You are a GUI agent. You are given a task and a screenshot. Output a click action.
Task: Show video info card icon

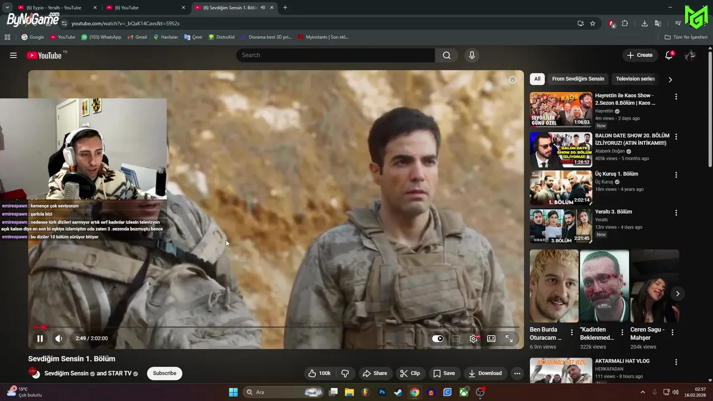(512, 80)
